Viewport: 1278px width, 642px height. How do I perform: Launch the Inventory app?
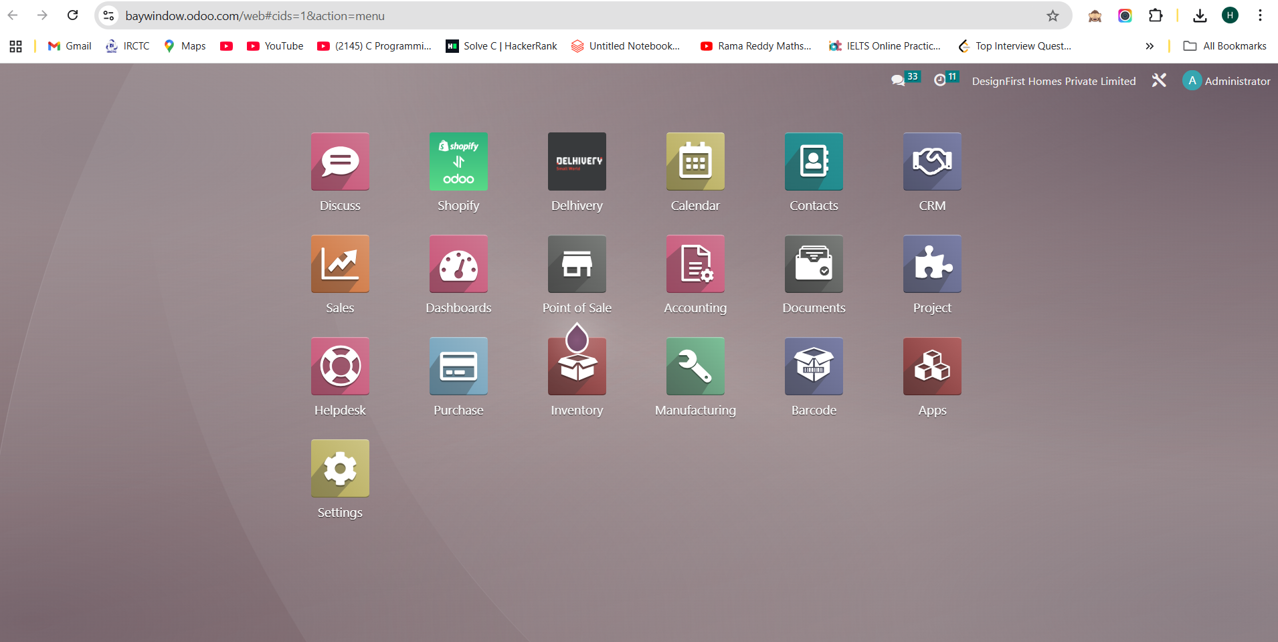click(x=577, y=366)
